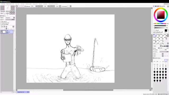
Task: Enable the Прикрепление слоя checkbox
Action: click(x=1, y=23)
